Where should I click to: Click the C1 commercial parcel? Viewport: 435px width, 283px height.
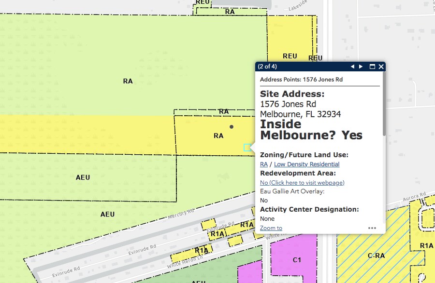[296, 259]
